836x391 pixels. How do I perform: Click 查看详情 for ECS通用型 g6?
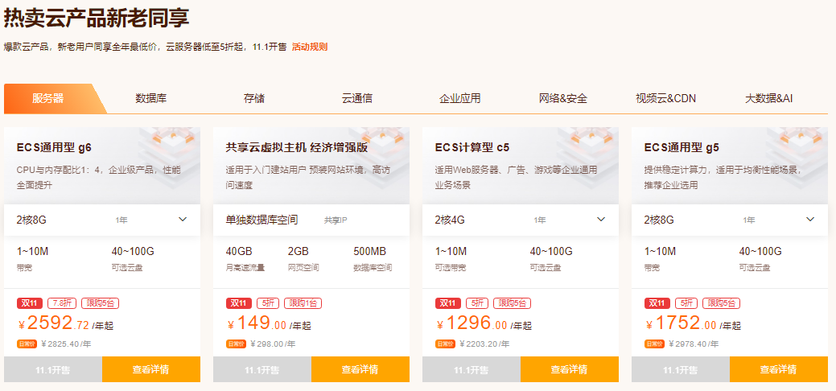pos(151,369)
